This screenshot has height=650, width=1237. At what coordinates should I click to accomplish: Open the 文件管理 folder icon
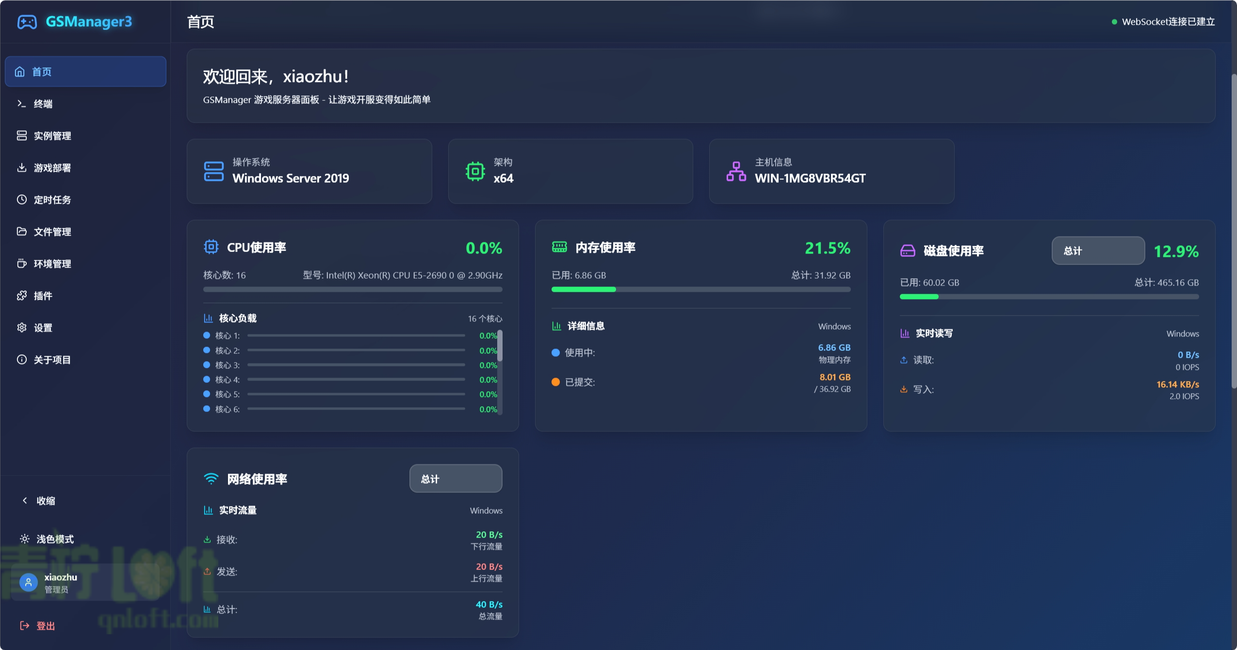[22, 232]
